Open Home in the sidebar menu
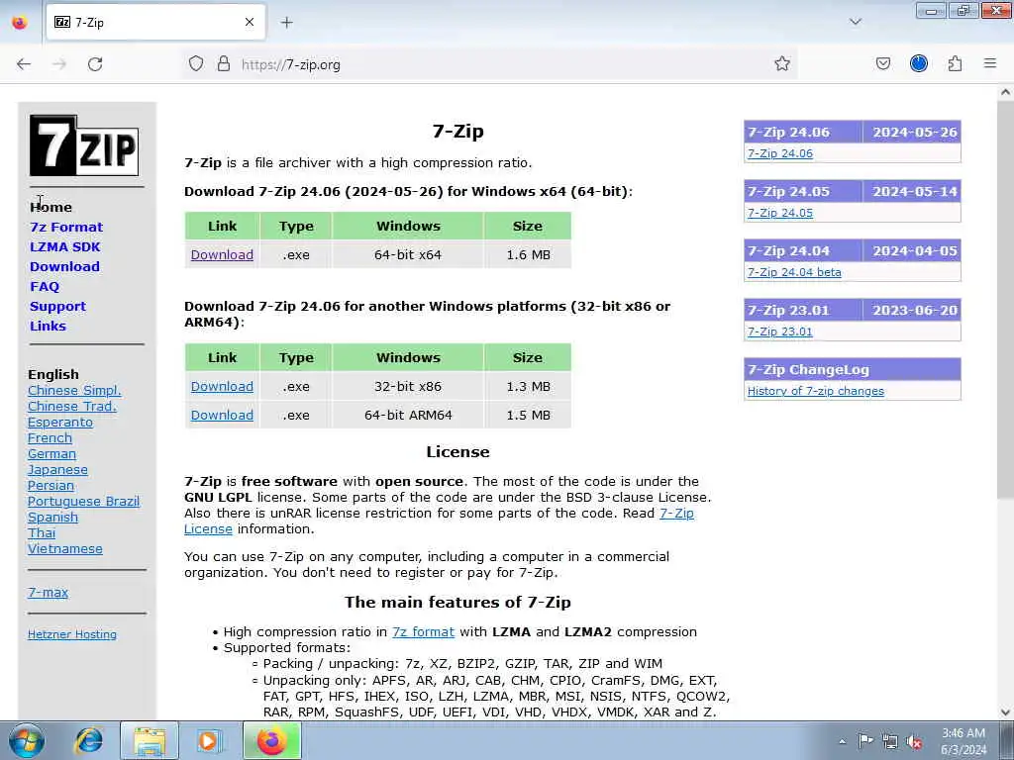Image resolution: width=1014 pixels, height=760 pixels. coord(51,208)
